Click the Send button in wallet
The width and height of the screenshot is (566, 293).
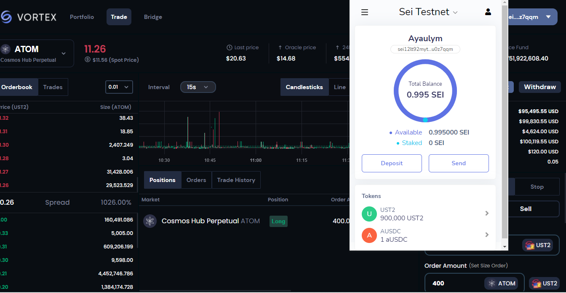pos(459,163)
